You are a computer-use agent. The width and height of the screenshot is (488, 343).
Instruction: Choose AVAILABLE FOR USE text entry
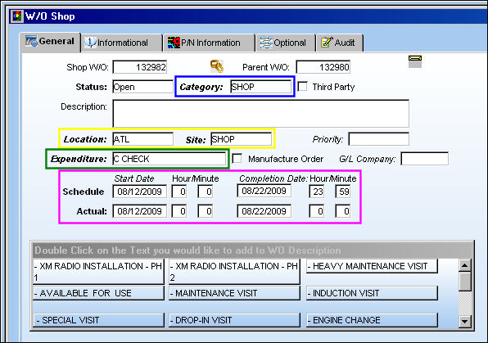(x=98, y=293)
